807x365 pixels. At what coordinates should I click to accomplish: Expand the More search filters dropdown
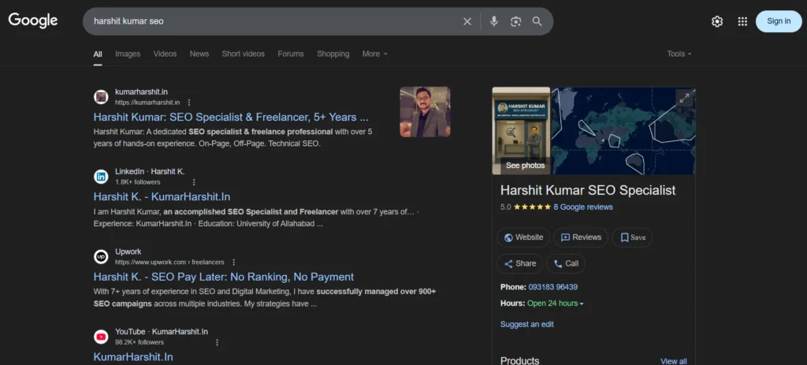click(374, 54)
